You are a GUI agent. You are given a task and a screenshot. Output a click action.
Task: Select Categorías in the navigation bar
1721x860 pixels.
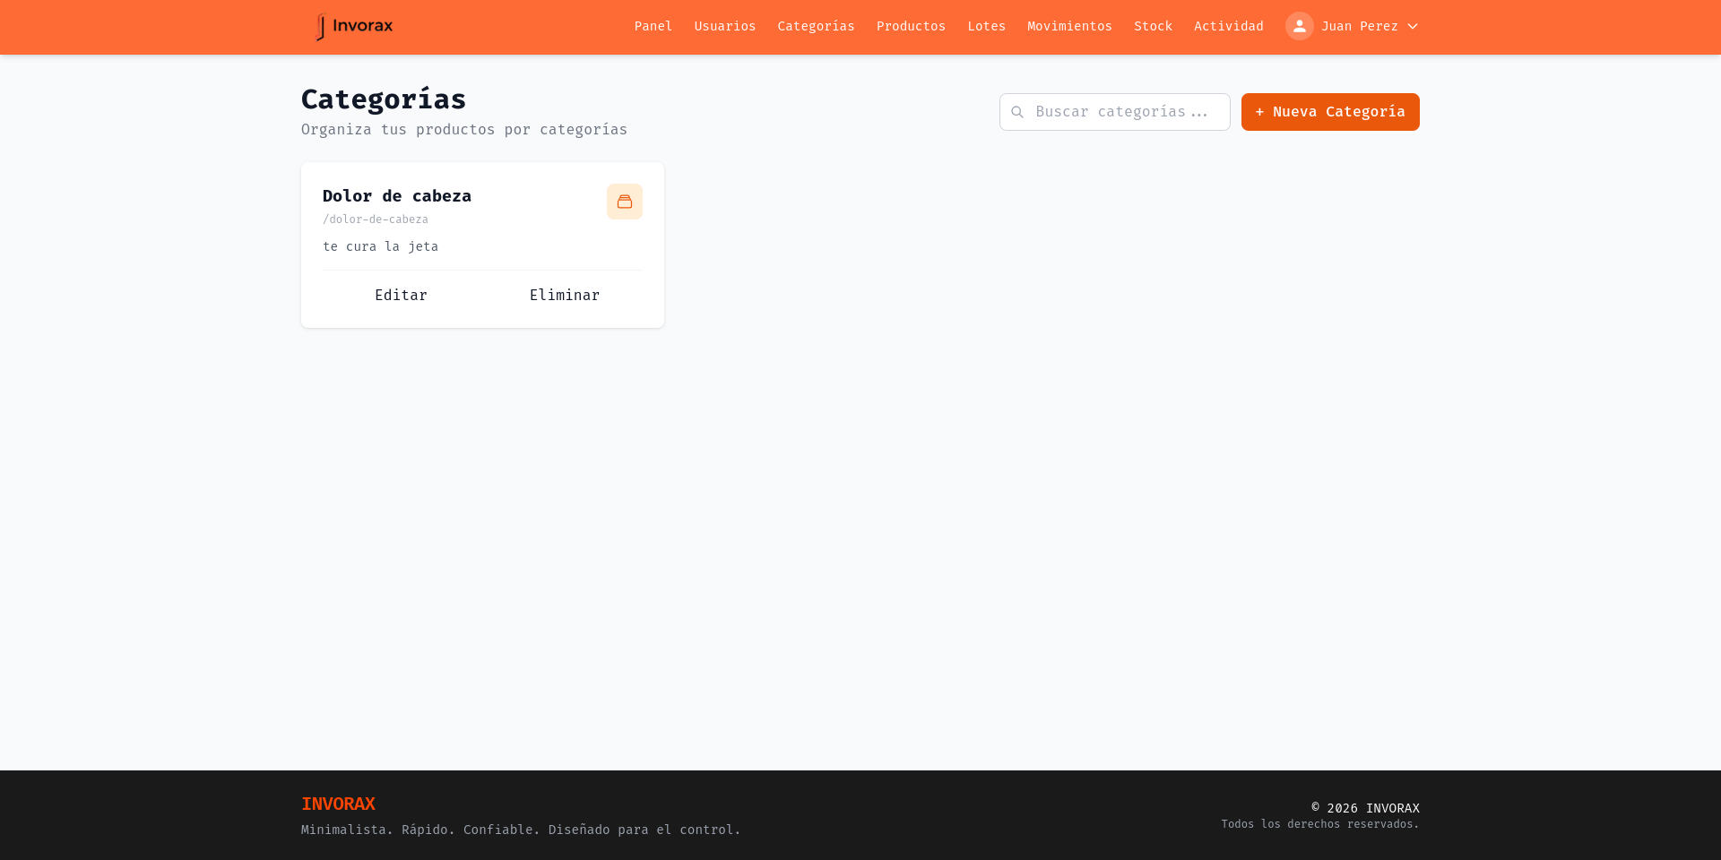[x=817, y=26]
